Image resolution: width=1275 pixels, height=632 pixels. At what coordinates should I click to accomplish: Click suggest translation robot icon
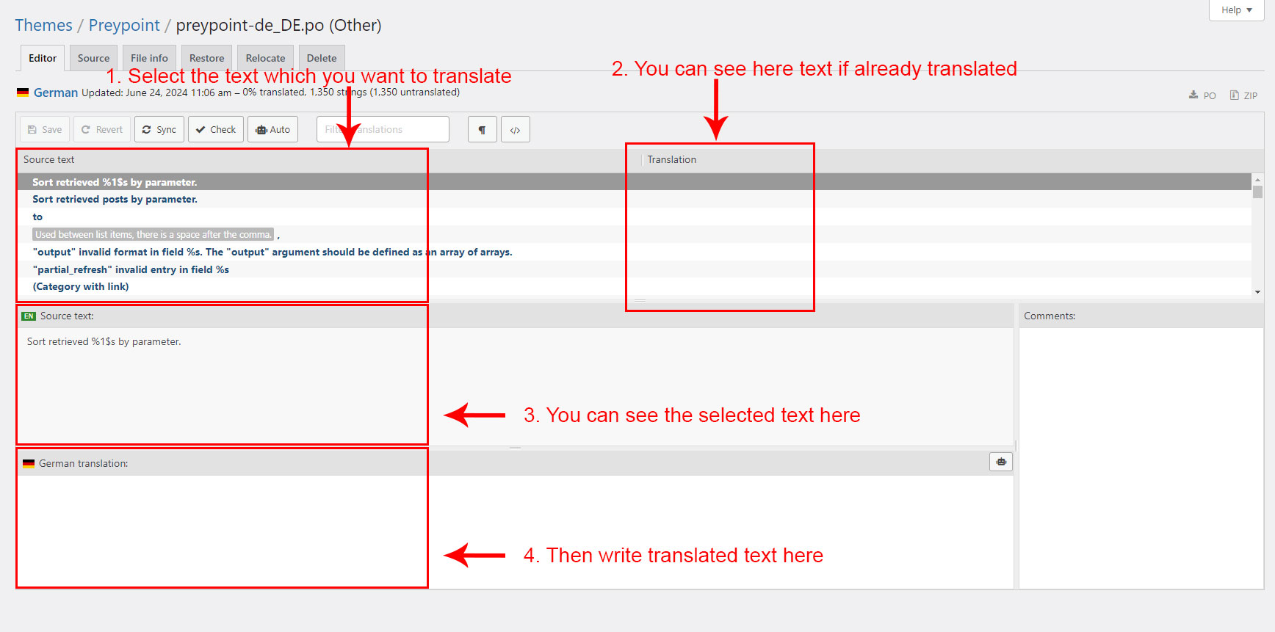click(x=1000, y=462)
